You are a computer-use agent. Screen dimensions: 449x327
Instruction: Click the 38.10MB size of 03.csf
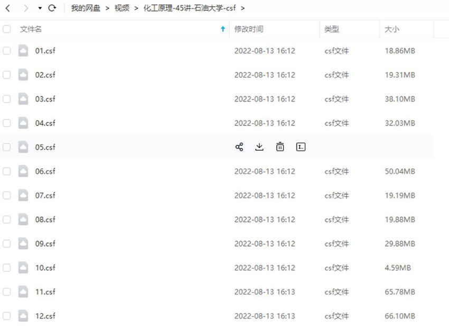pos(400,99)
